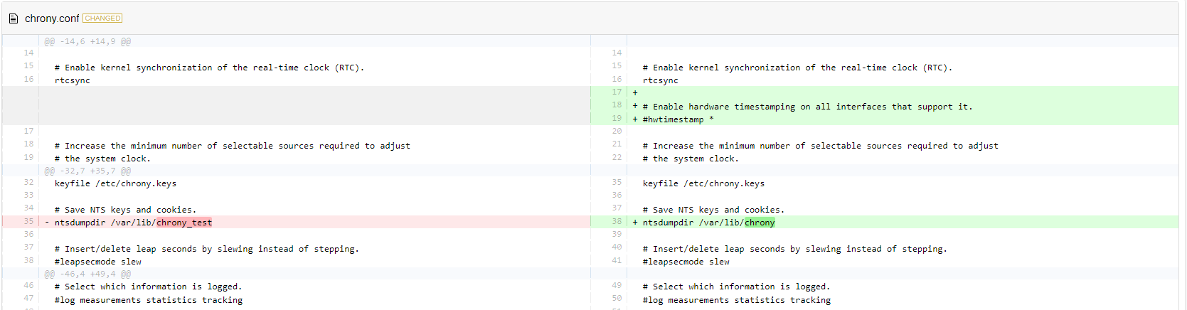
Task: Click the CHANGED status badge
Action: (102, 18)
